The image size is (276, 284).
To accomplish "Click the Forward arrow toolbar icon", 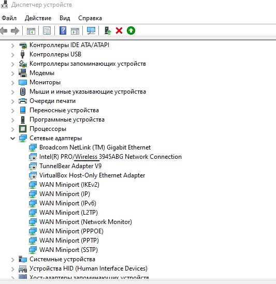I will tap(15, 31).
